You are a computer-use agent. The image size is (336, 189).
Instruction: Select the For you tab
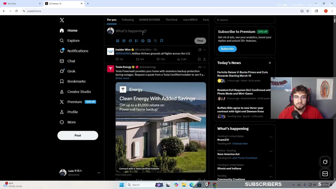[112, 20]
